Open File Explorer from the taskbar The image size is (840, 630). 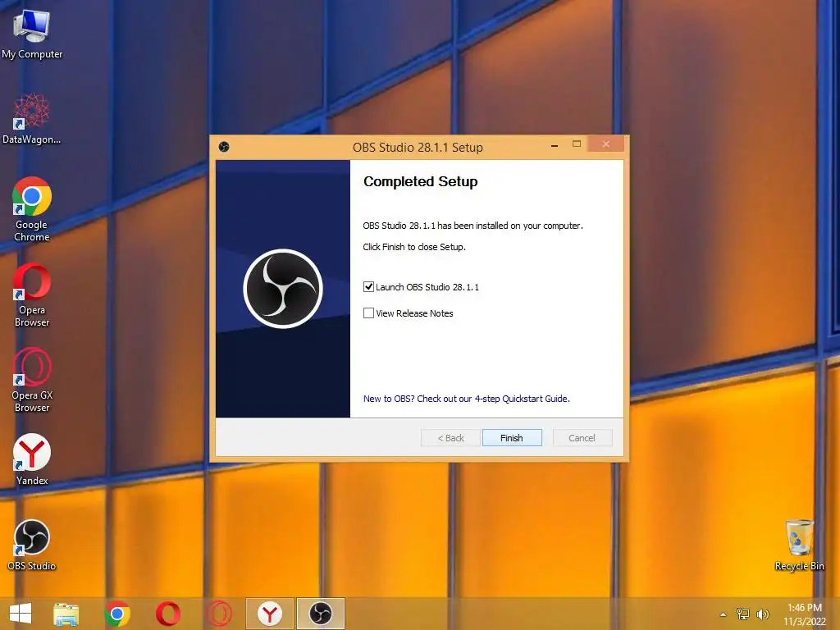click(x=66, y=614)
